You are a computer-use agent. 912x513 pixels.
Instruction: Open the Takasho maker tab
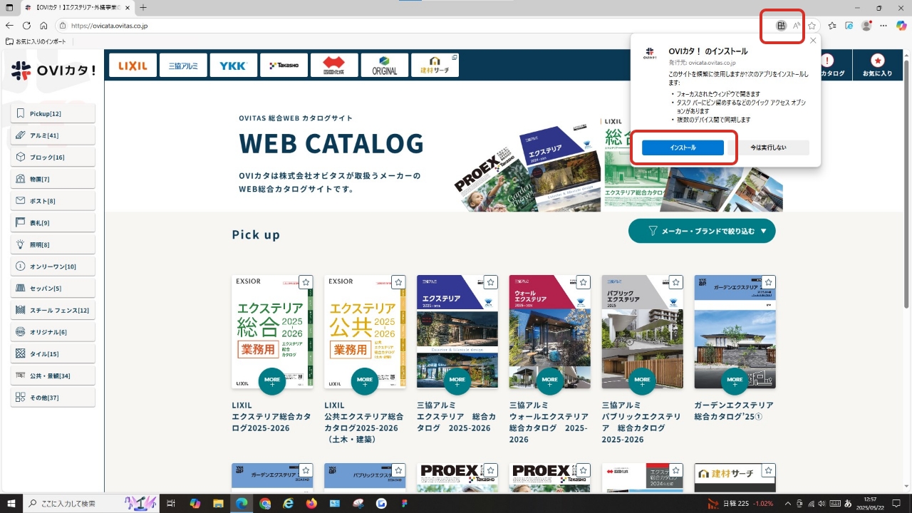pos(284,66)
